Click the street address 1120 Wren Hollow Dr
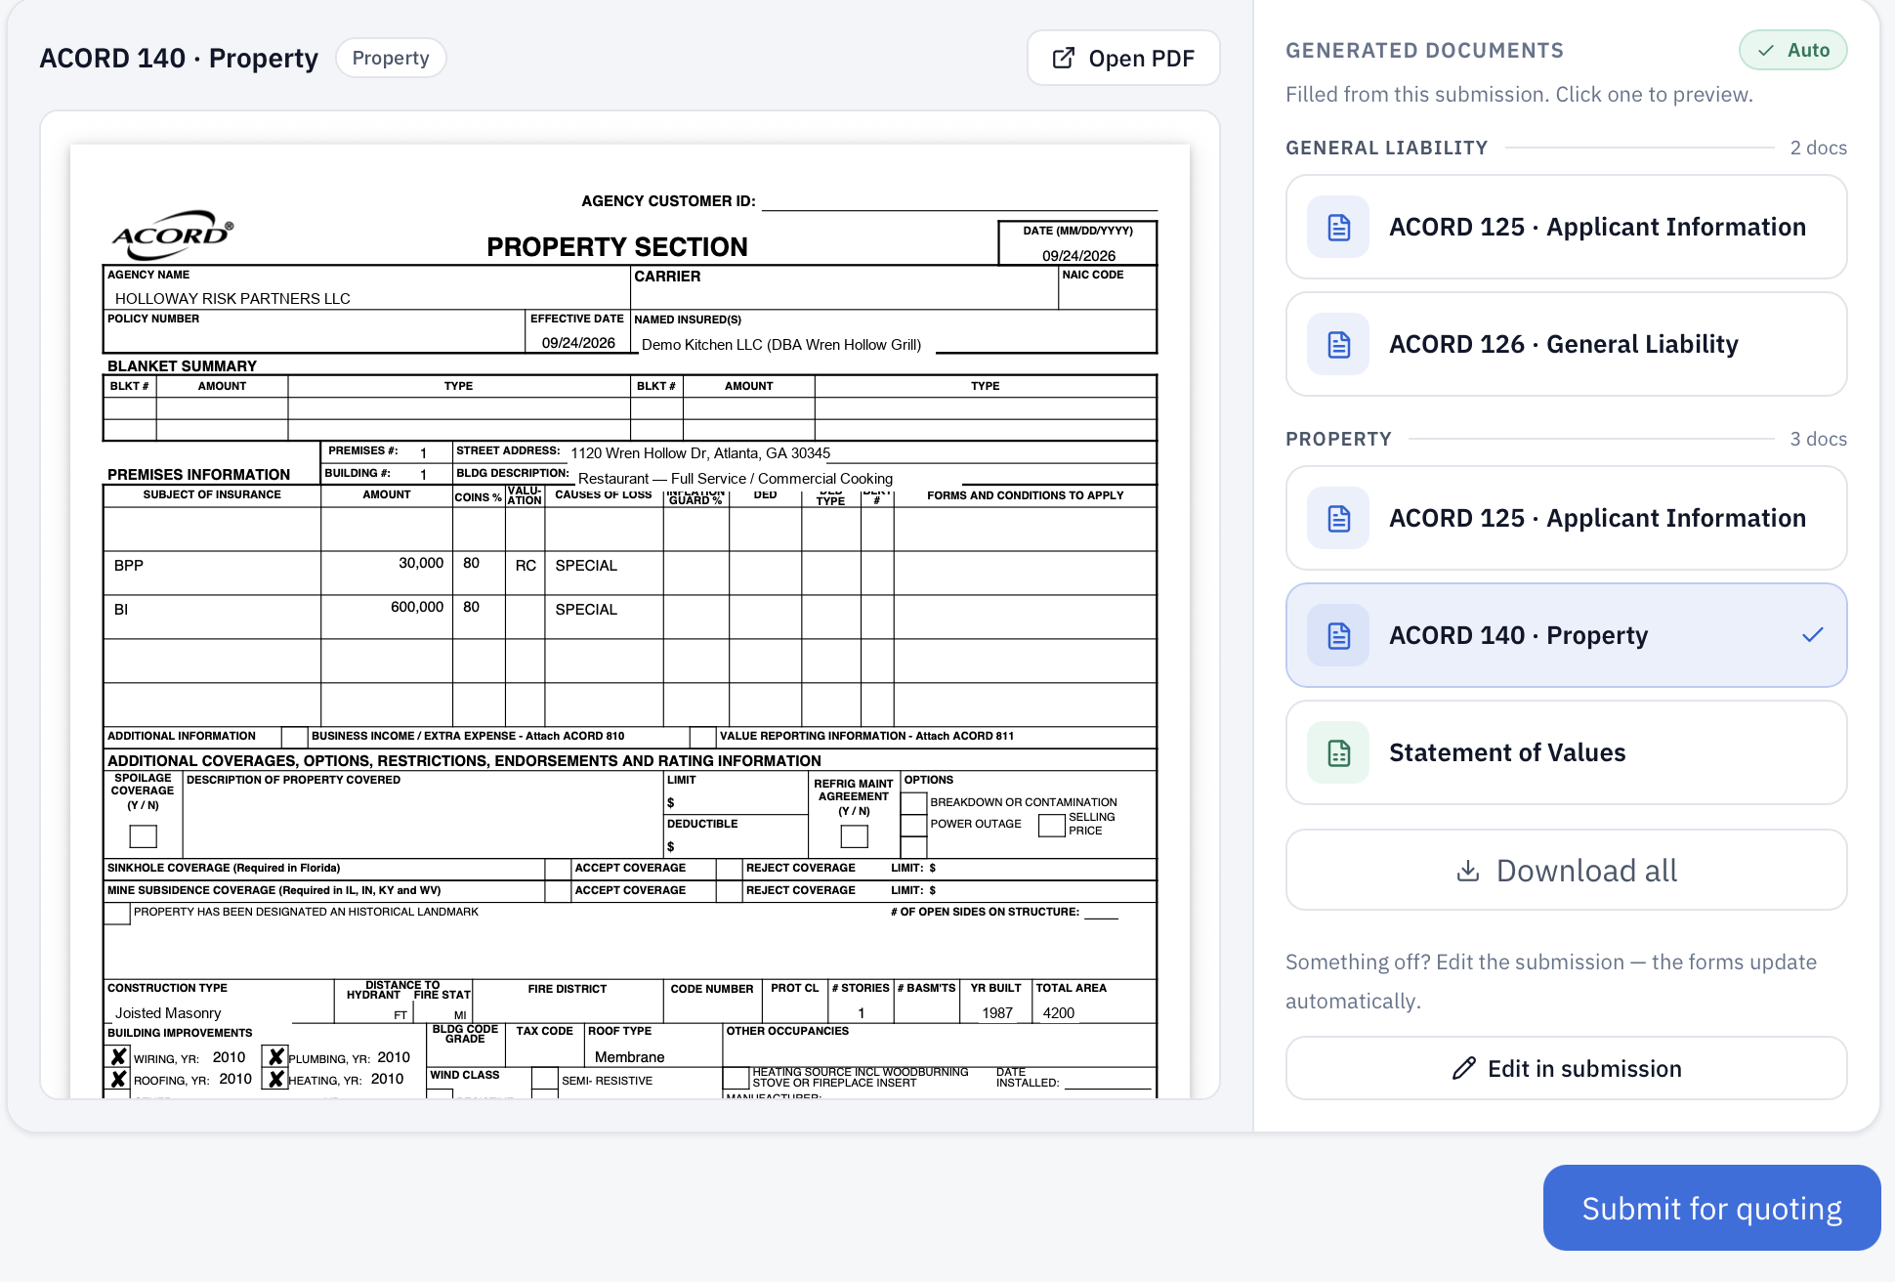This screenshot has height=1282, width=1895. coord(700,452)
